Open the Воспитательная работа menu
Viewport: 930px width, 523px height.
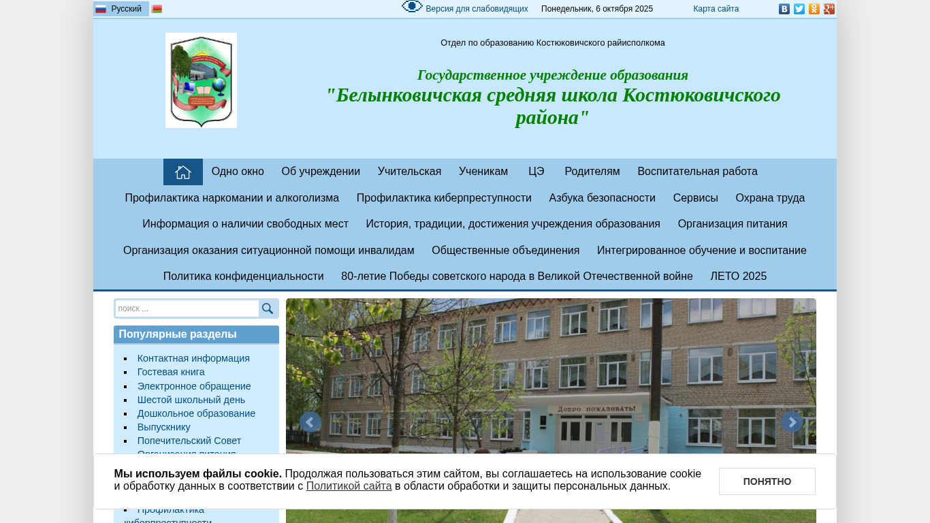click(698, 172)
